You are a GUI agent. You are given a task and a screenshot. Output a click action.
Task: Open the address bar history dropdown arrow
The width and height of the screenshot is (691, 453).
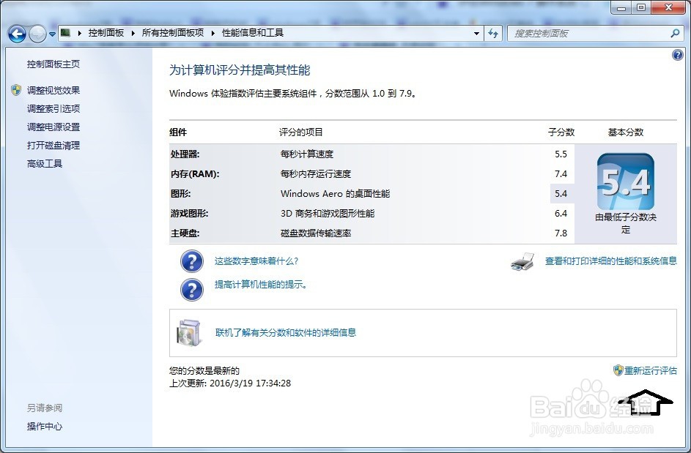(x=476, y=33)
